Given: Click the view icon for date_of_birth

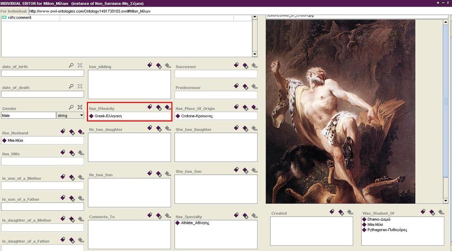Looking at the screenshot, I should coord(71,65).
